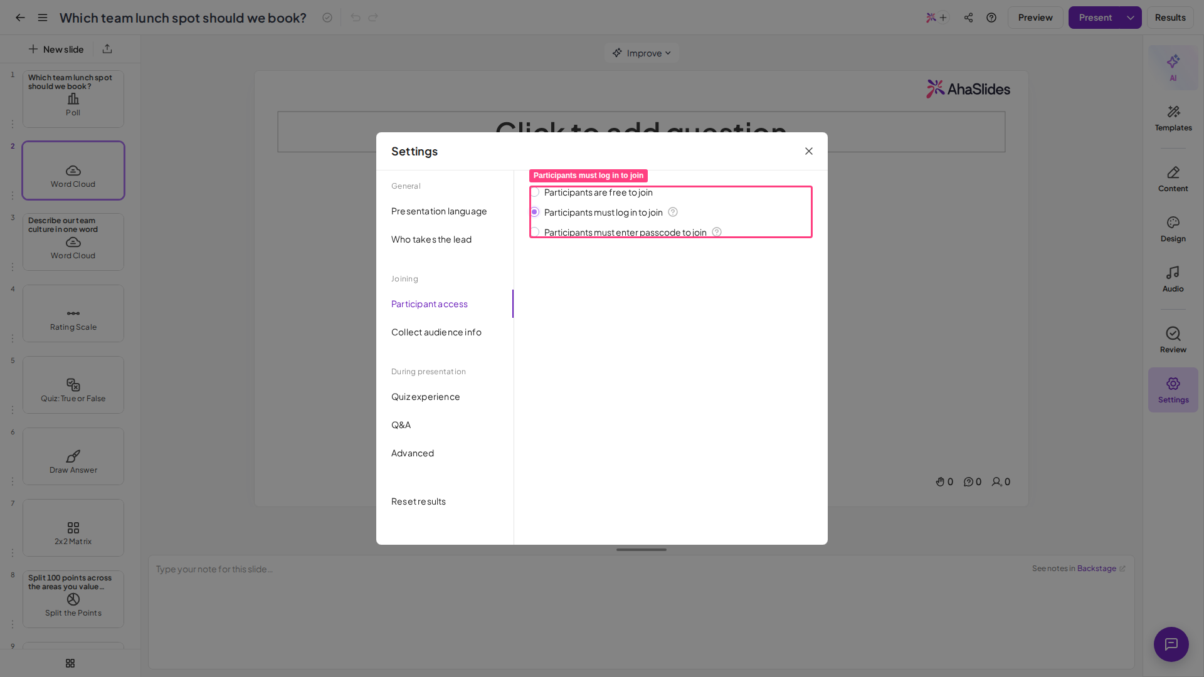Expand the Improve dropdown

point(642,53)
